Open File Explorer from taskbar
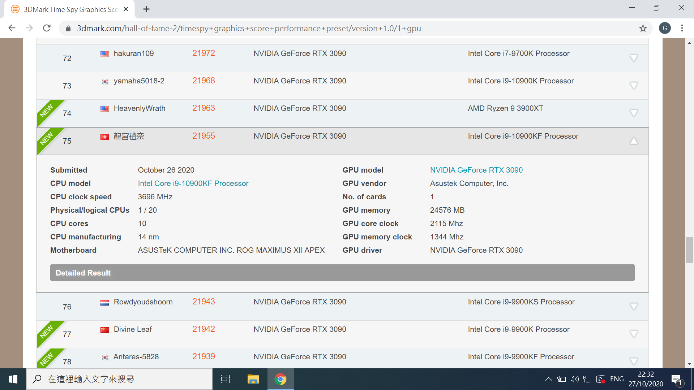 [253, 379]
